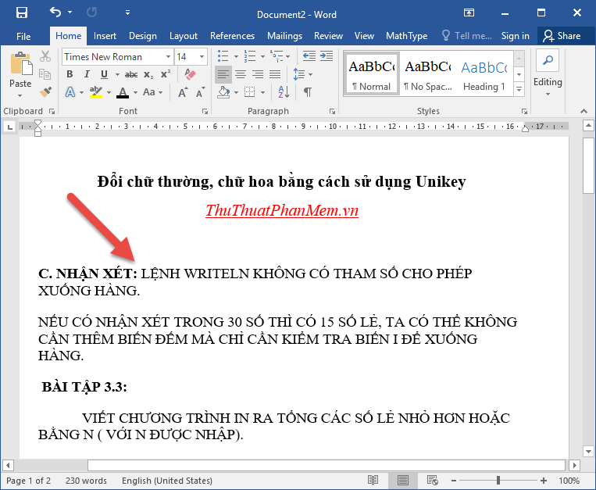Screen dimensions: 596x490
Task: Apply borders to the paragraph
Action: (250, 92)
